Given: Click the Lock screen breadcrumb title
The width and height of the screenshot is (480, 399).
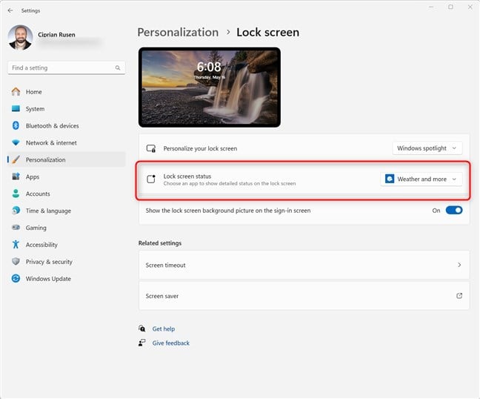Looking at the screenshot, I should [268, 32].
